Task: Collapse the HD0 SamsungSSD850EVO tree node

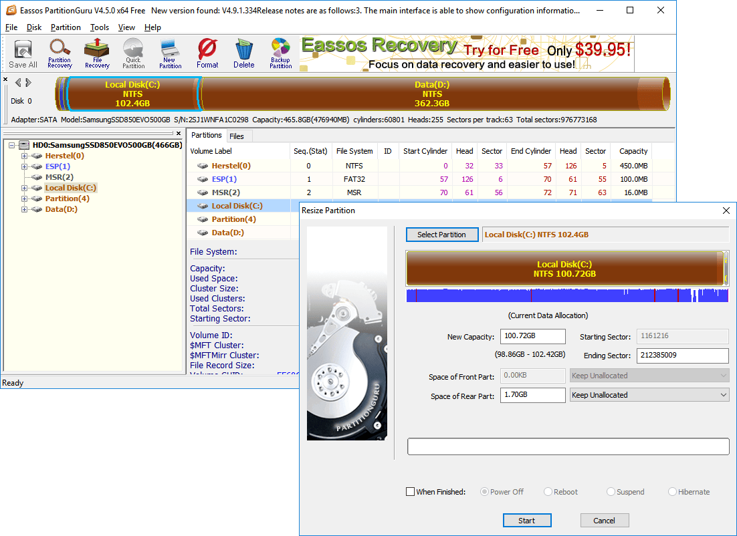Action: [12, 145]
